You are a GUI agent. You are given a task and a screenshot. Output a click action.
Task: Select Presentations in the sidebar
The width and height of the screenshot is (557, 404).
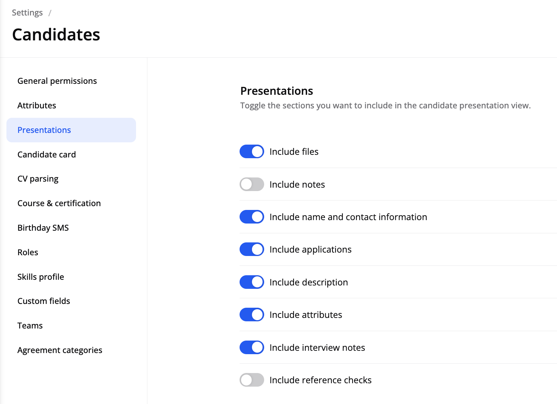pyautogui.click(x=44, y=130)
